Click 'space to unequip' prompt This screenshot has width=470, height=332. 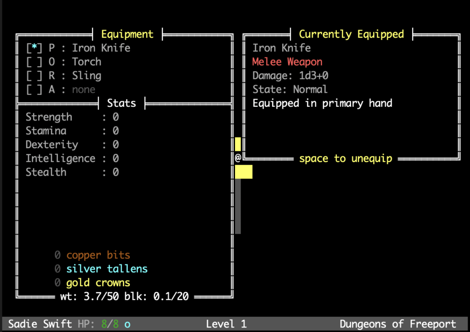[x=345, y=159]
